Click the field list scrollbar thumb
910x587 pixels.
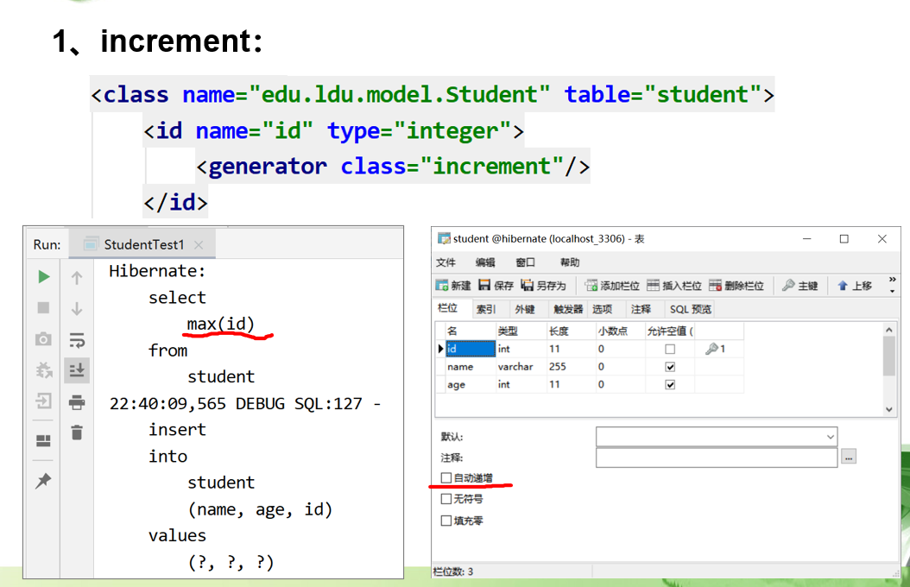(889, 356)
